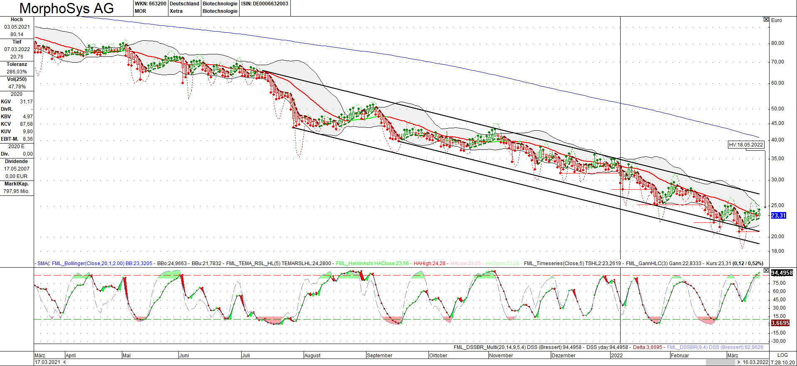Click the Deutschland country cell
797x366 pixels.
184,4
